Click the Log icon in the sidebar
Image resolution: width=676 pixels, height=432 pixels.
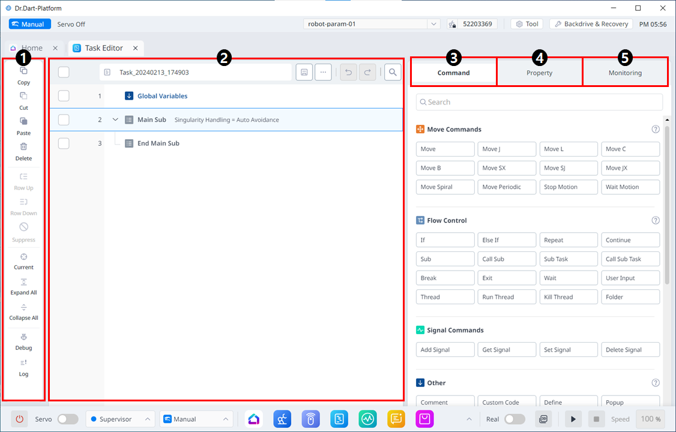pos(23,368)
